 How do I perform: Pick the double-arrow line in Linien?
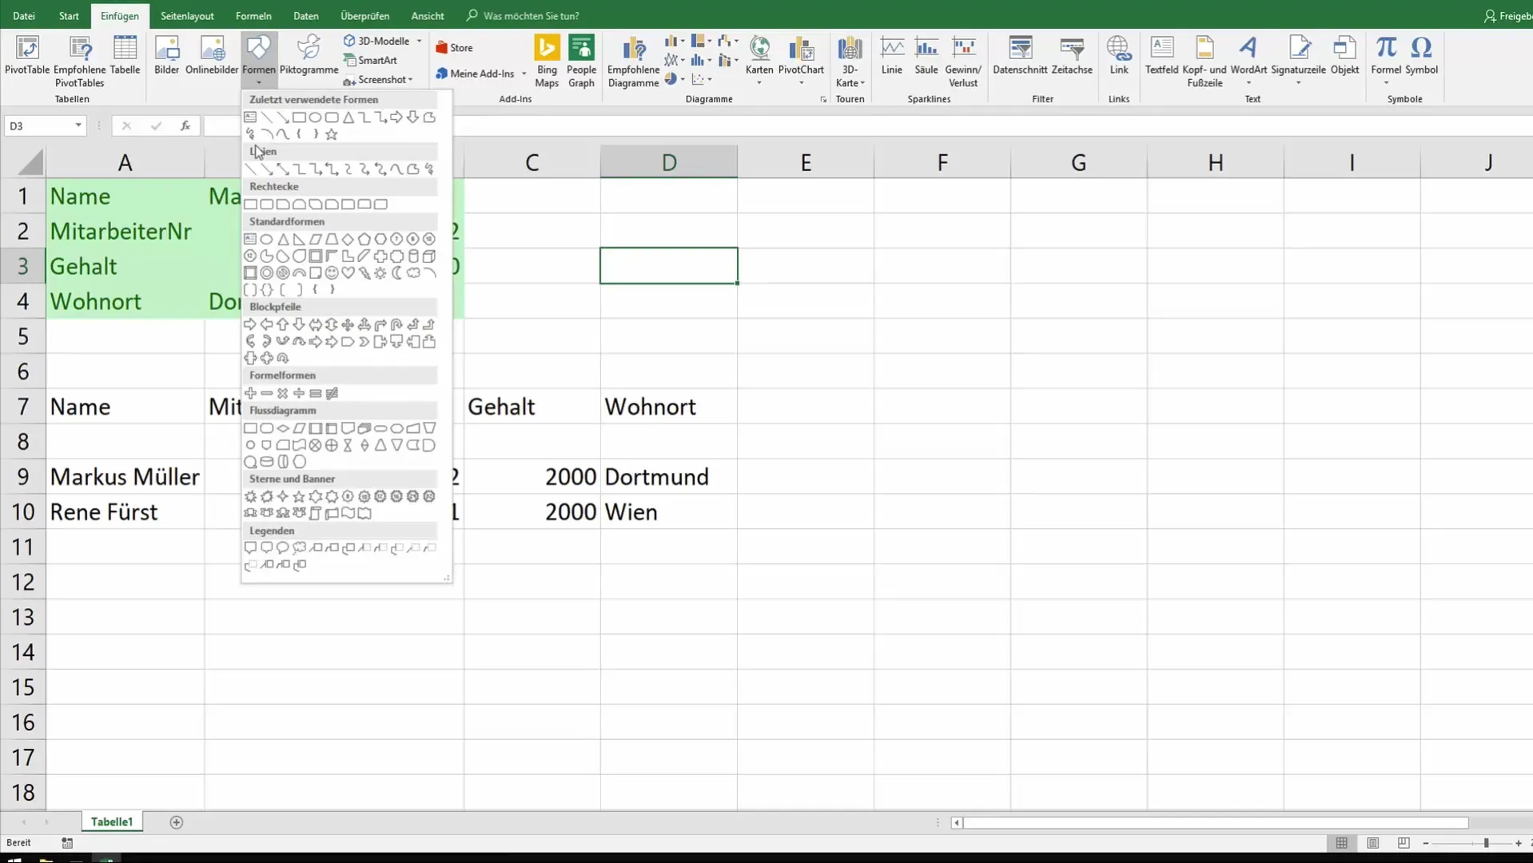(283, 169)
